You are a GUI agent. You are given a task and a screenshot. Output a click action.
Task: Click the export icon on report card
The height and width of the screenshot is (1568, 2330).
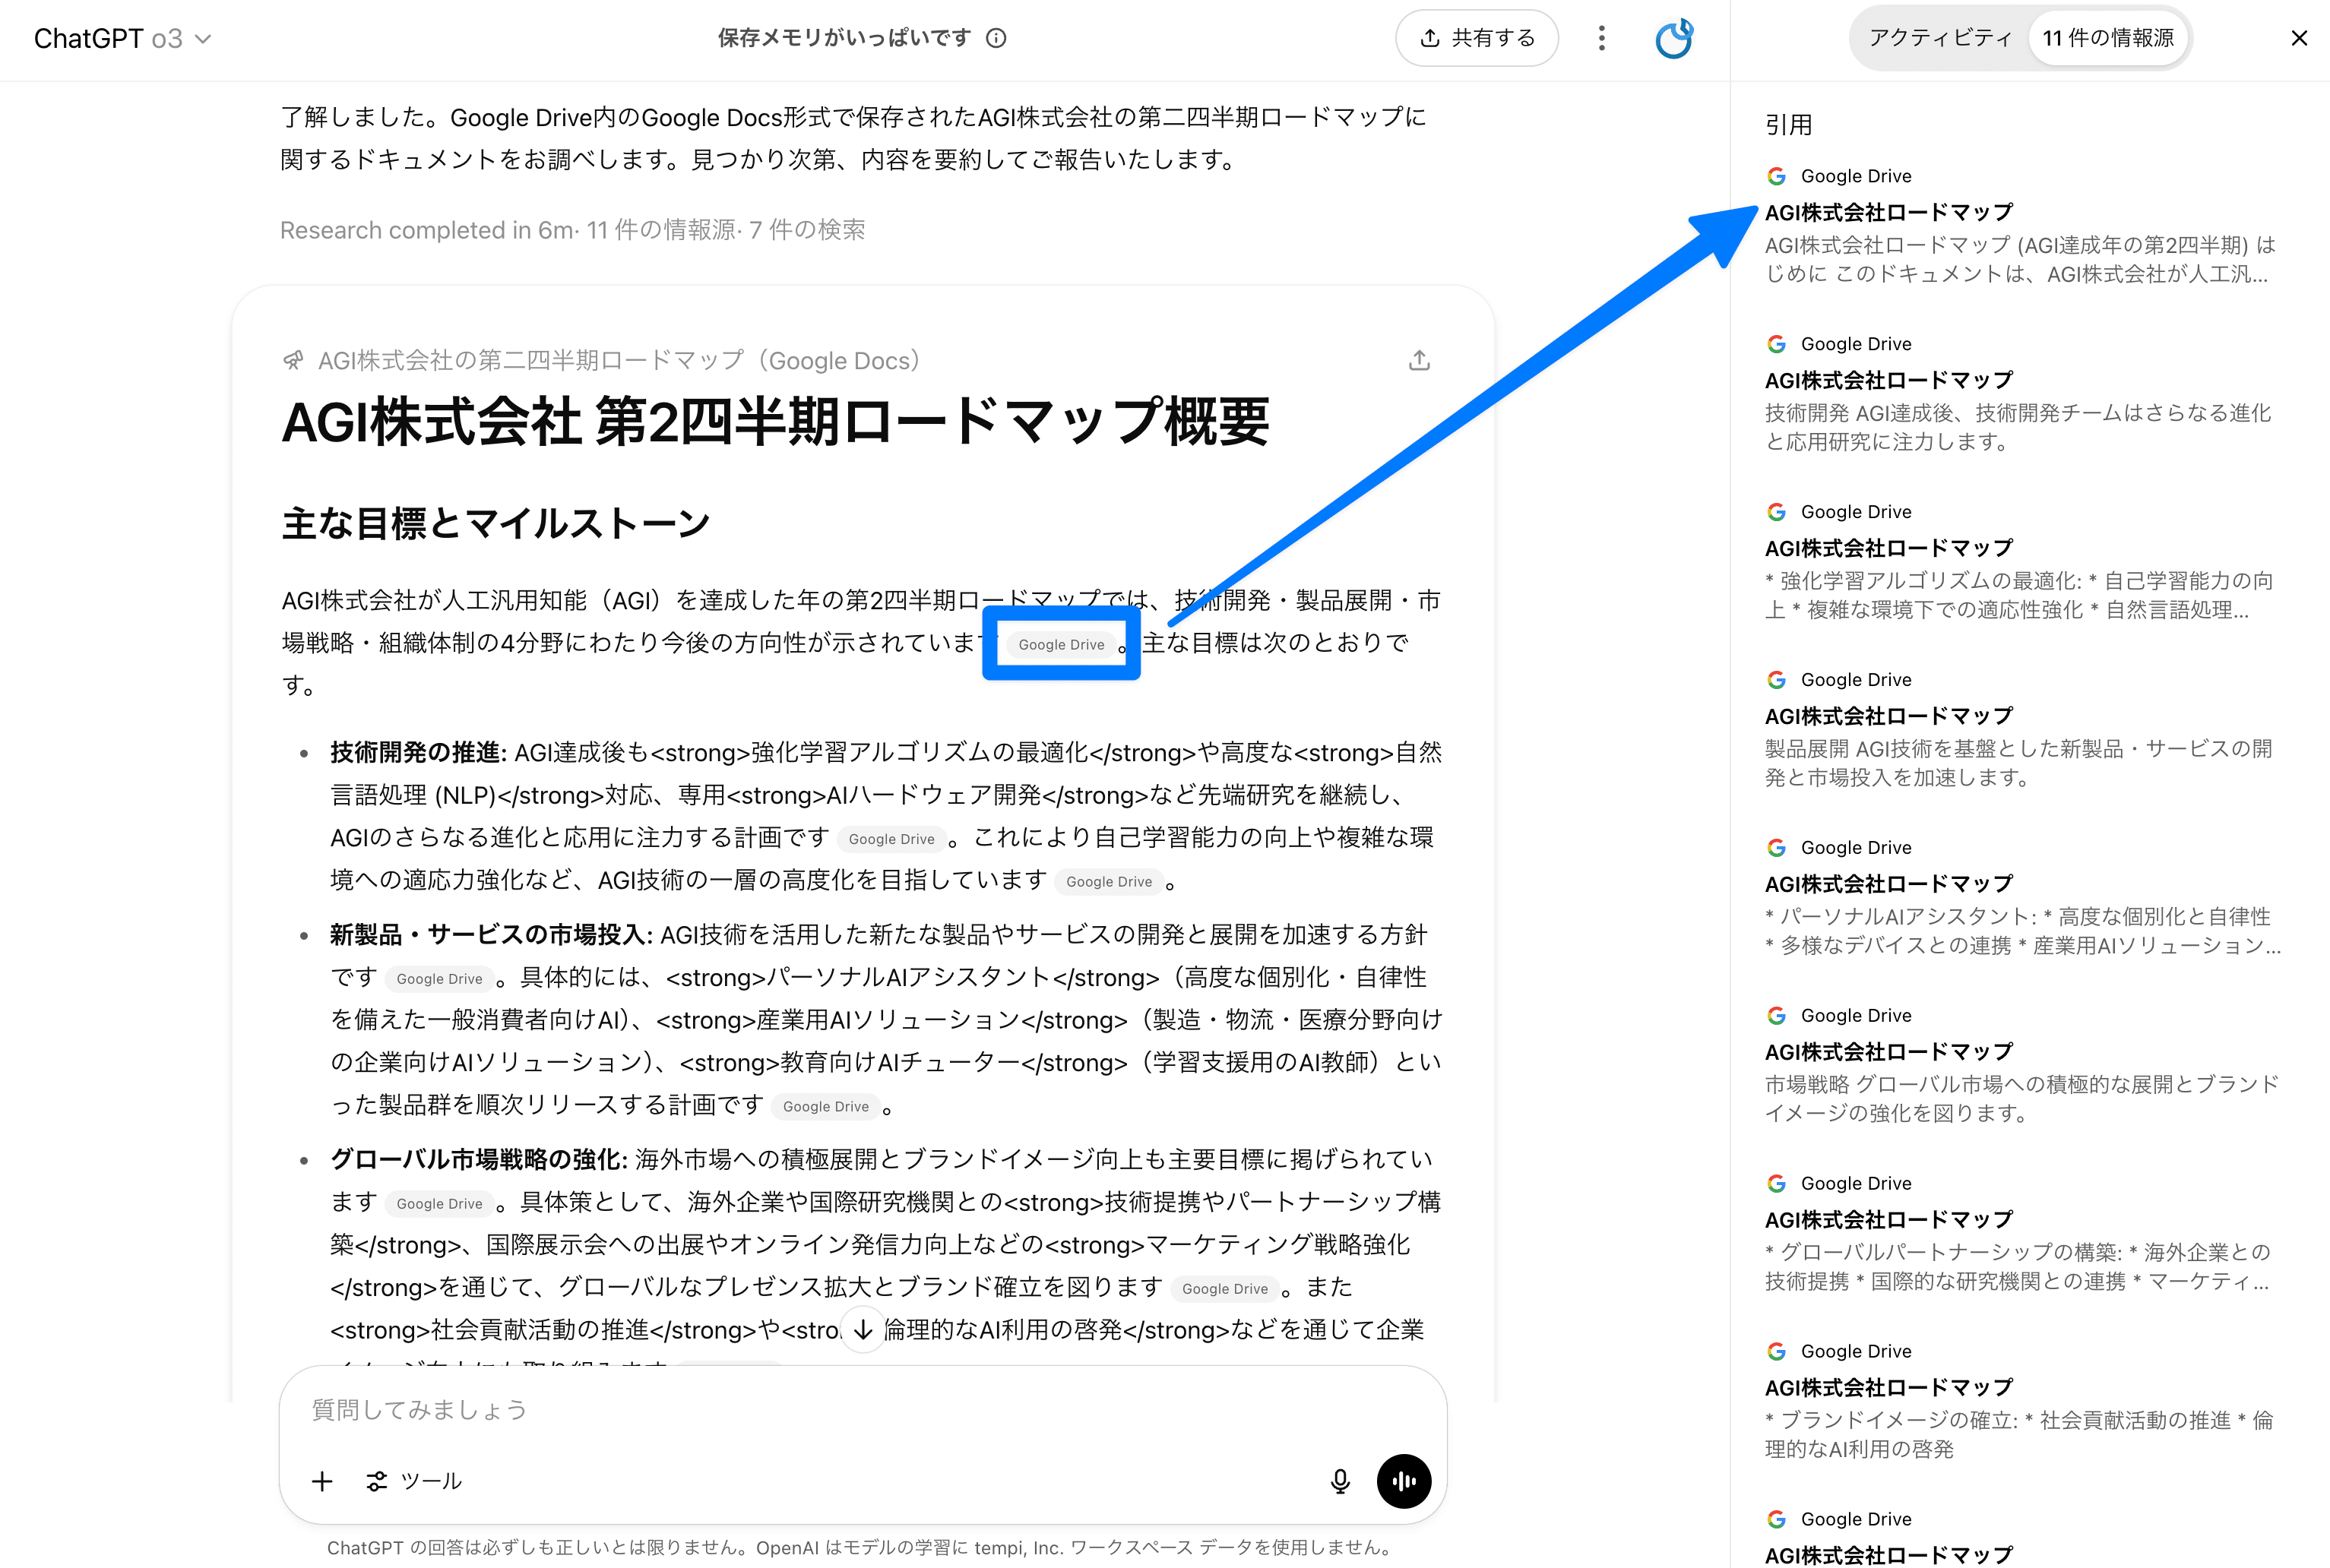click(1419, 361)
